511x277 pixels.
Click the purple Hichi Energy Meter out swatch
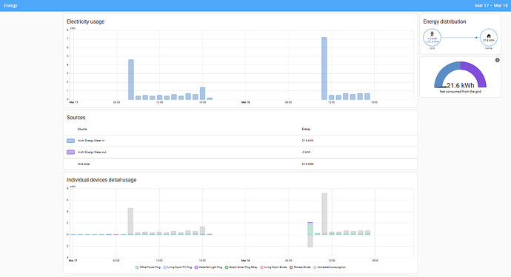pyautogui.click(x=70, y=152)
